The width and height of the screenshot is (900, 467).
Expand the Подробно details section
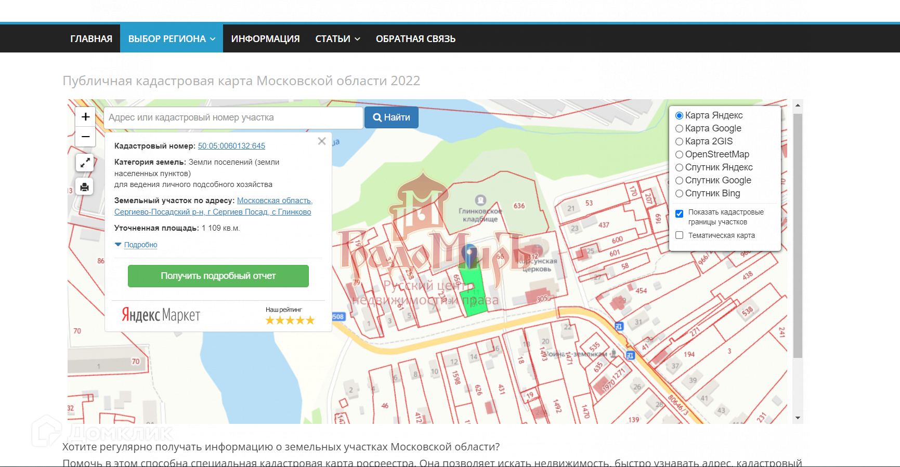click(x=140, y=245)
